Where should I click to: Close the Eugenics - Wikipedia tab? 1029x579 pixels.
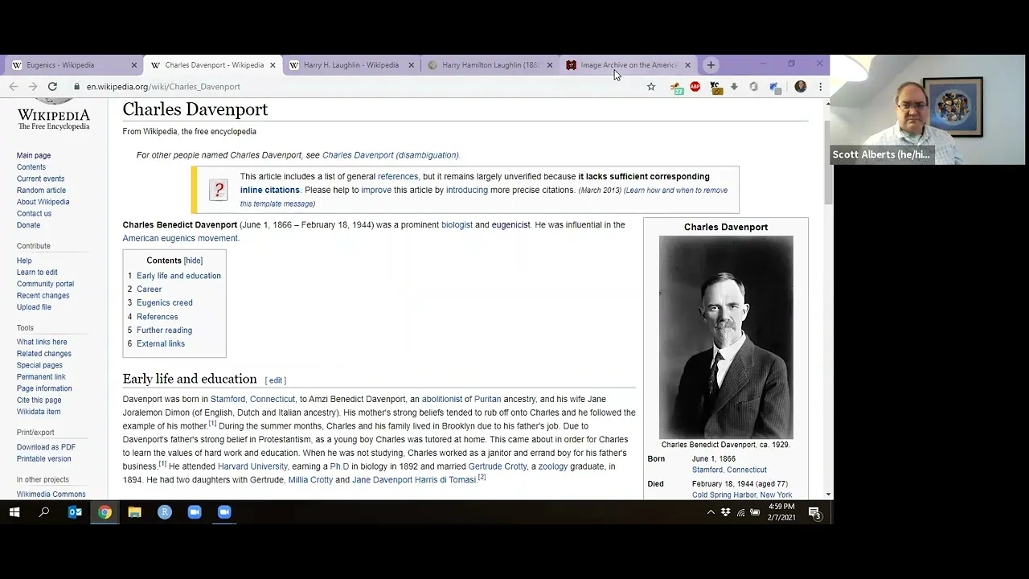point(134,65)
